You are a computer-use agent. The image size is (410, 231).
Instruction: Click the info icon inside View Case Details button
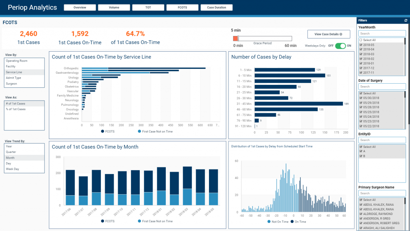tap(340, 34)
